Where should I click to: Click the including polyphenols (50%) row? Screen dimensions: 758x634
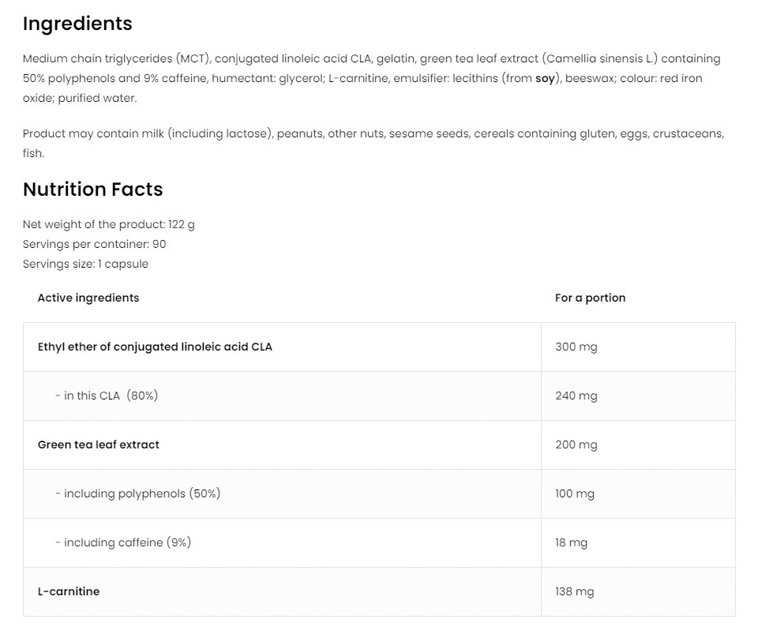138,493
